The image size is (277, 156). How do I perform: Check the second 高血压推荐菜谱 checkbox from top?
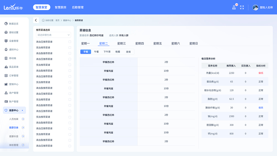(x=70, y=59)
